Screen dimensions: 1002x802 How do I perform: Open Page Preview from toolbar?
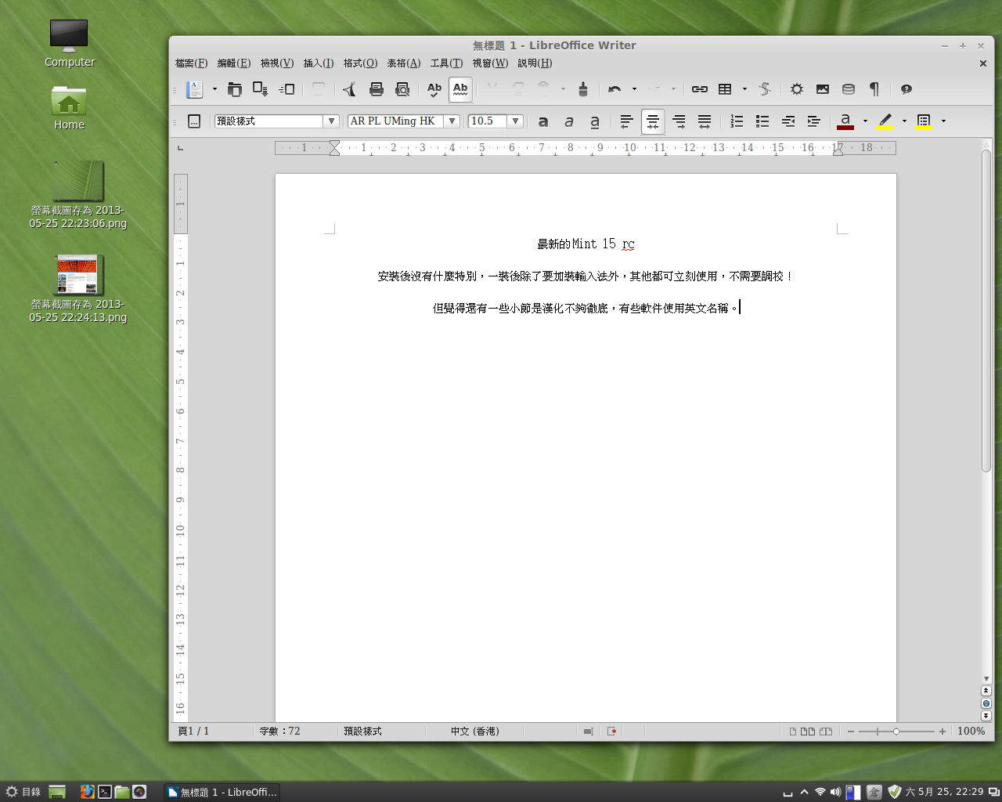pos(402,89)
